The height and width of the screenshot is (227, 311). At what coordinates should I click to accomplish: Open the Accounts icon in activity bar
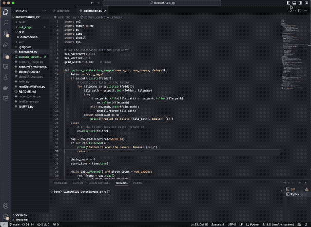[6, 206]
